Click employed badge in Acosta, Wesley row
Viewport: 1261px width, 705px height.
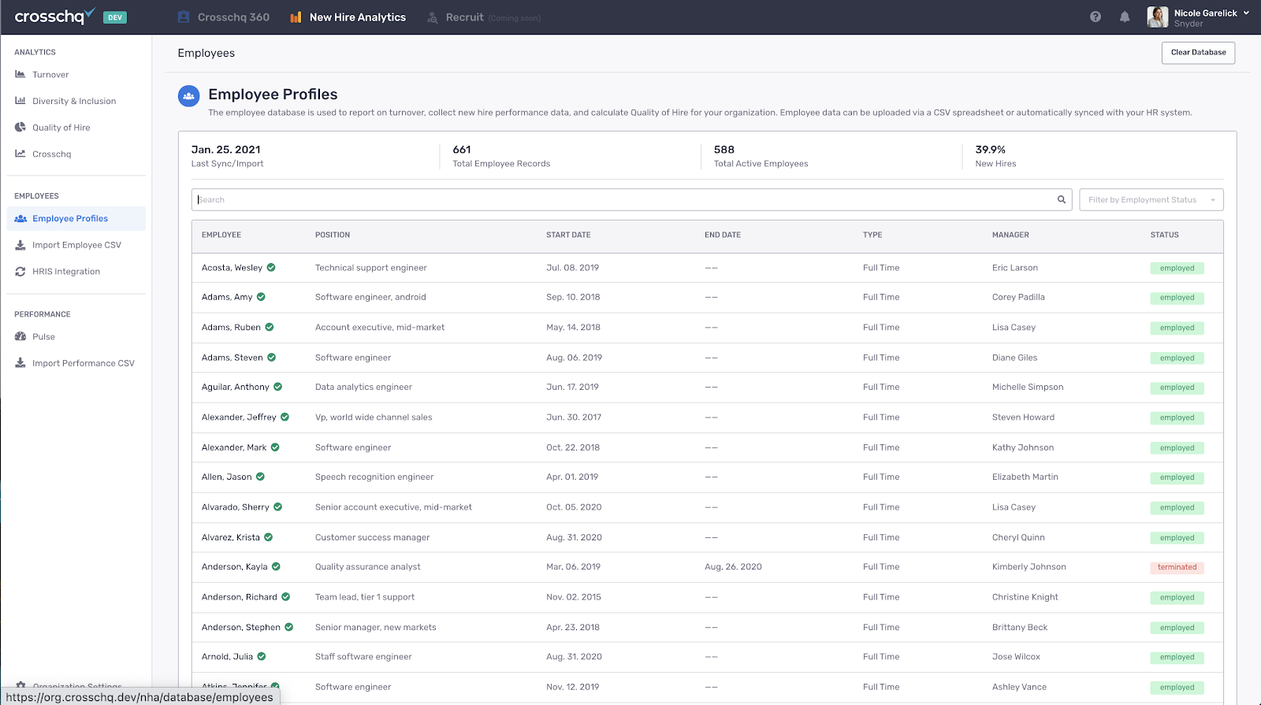coord(1177,268)
